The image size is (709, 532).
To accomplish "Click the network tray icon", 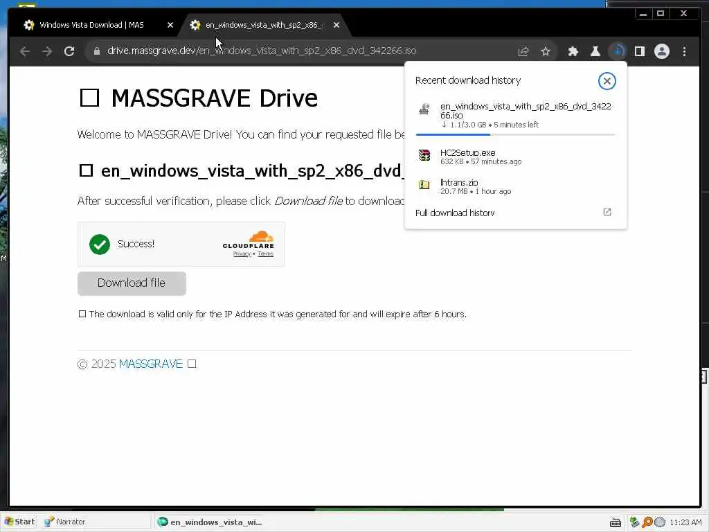I will (634, 522).
